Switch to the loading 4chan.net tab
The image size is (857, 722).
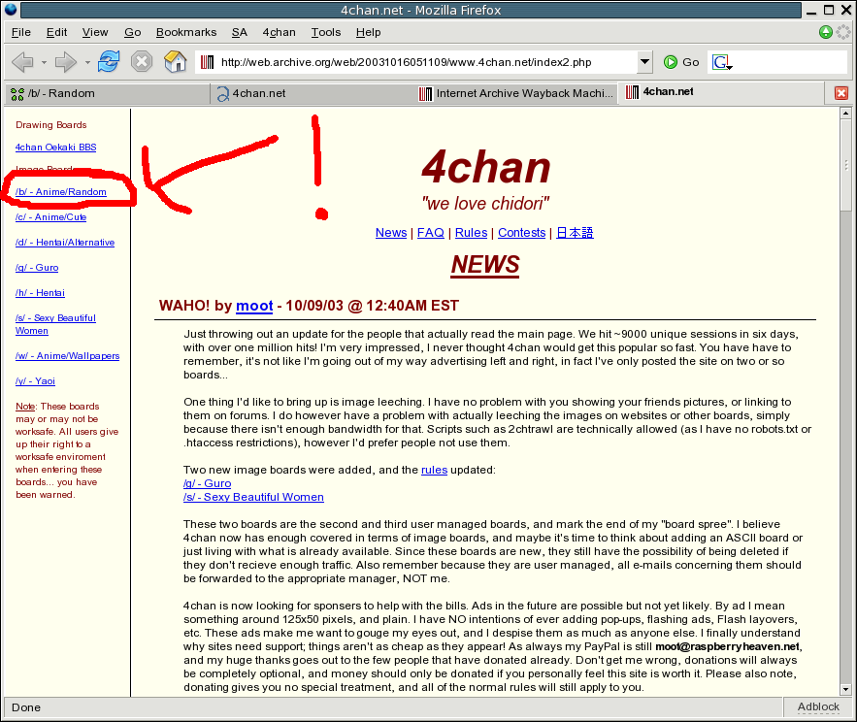(313, 93)
